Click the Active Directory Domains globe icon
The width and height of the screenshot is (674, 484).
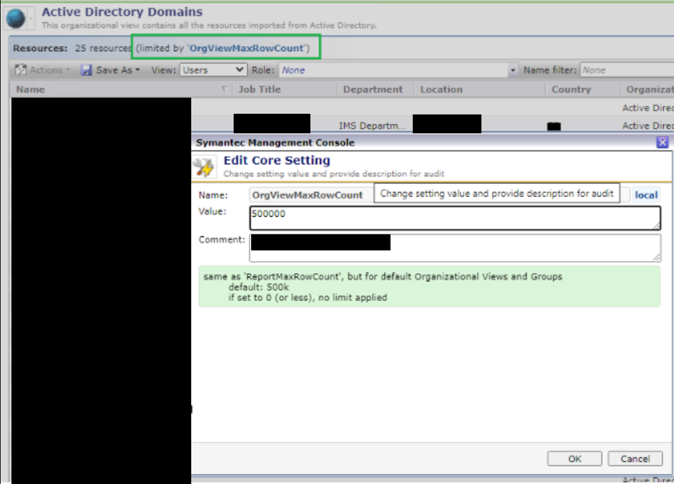point(15,18)
